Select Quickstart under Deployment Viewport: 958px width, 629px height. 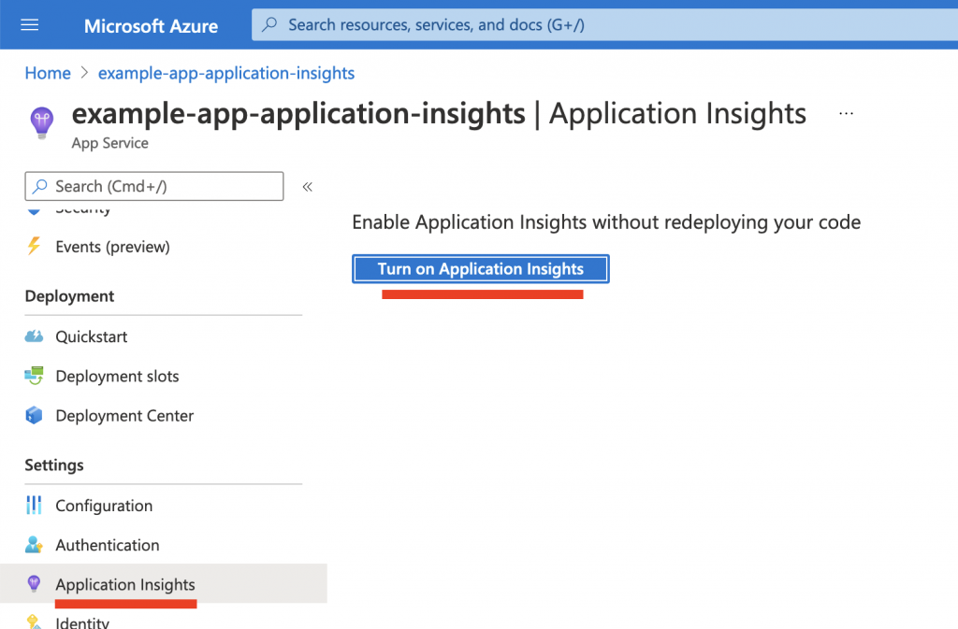click(91, 336)
